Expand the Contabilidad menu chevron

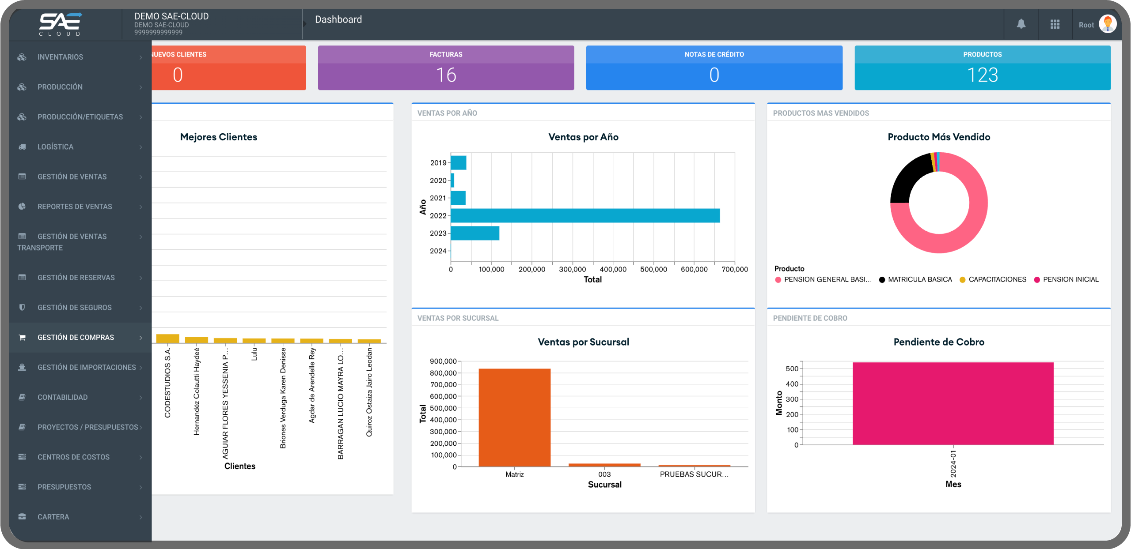pyautogui.click(x=141, y=398)
